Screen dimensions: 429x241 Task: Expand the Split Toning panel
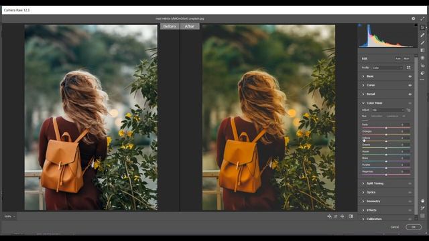(363, 183)
